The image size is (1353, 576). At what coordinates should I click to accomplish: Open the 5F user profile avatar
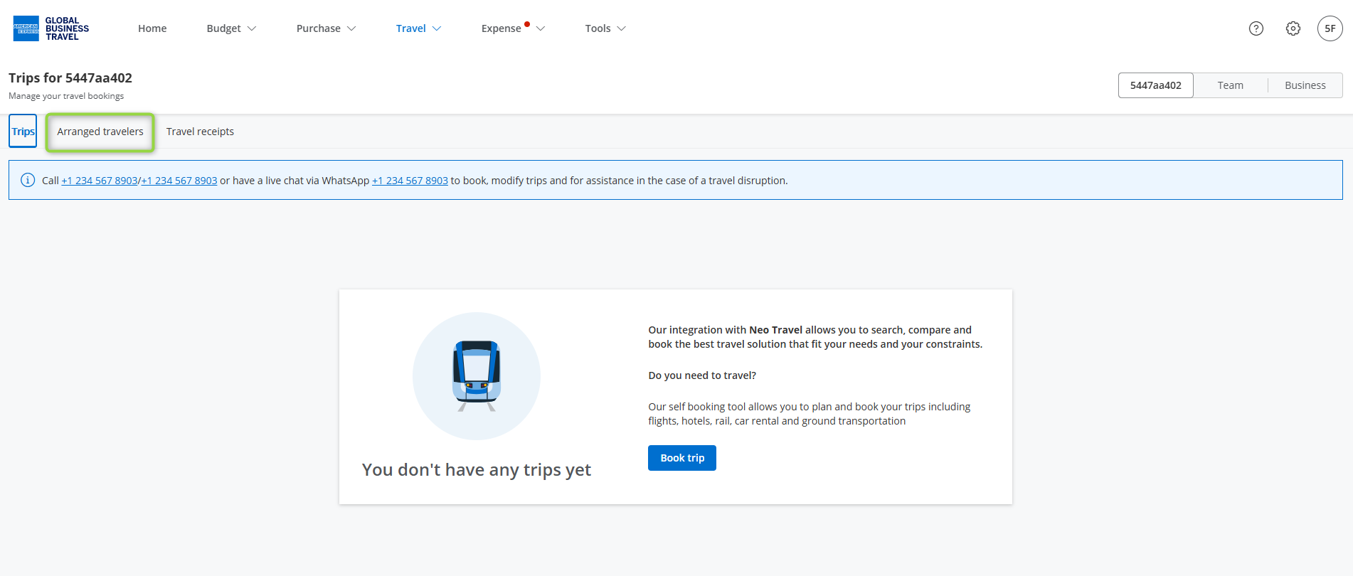coord(1330,28)
